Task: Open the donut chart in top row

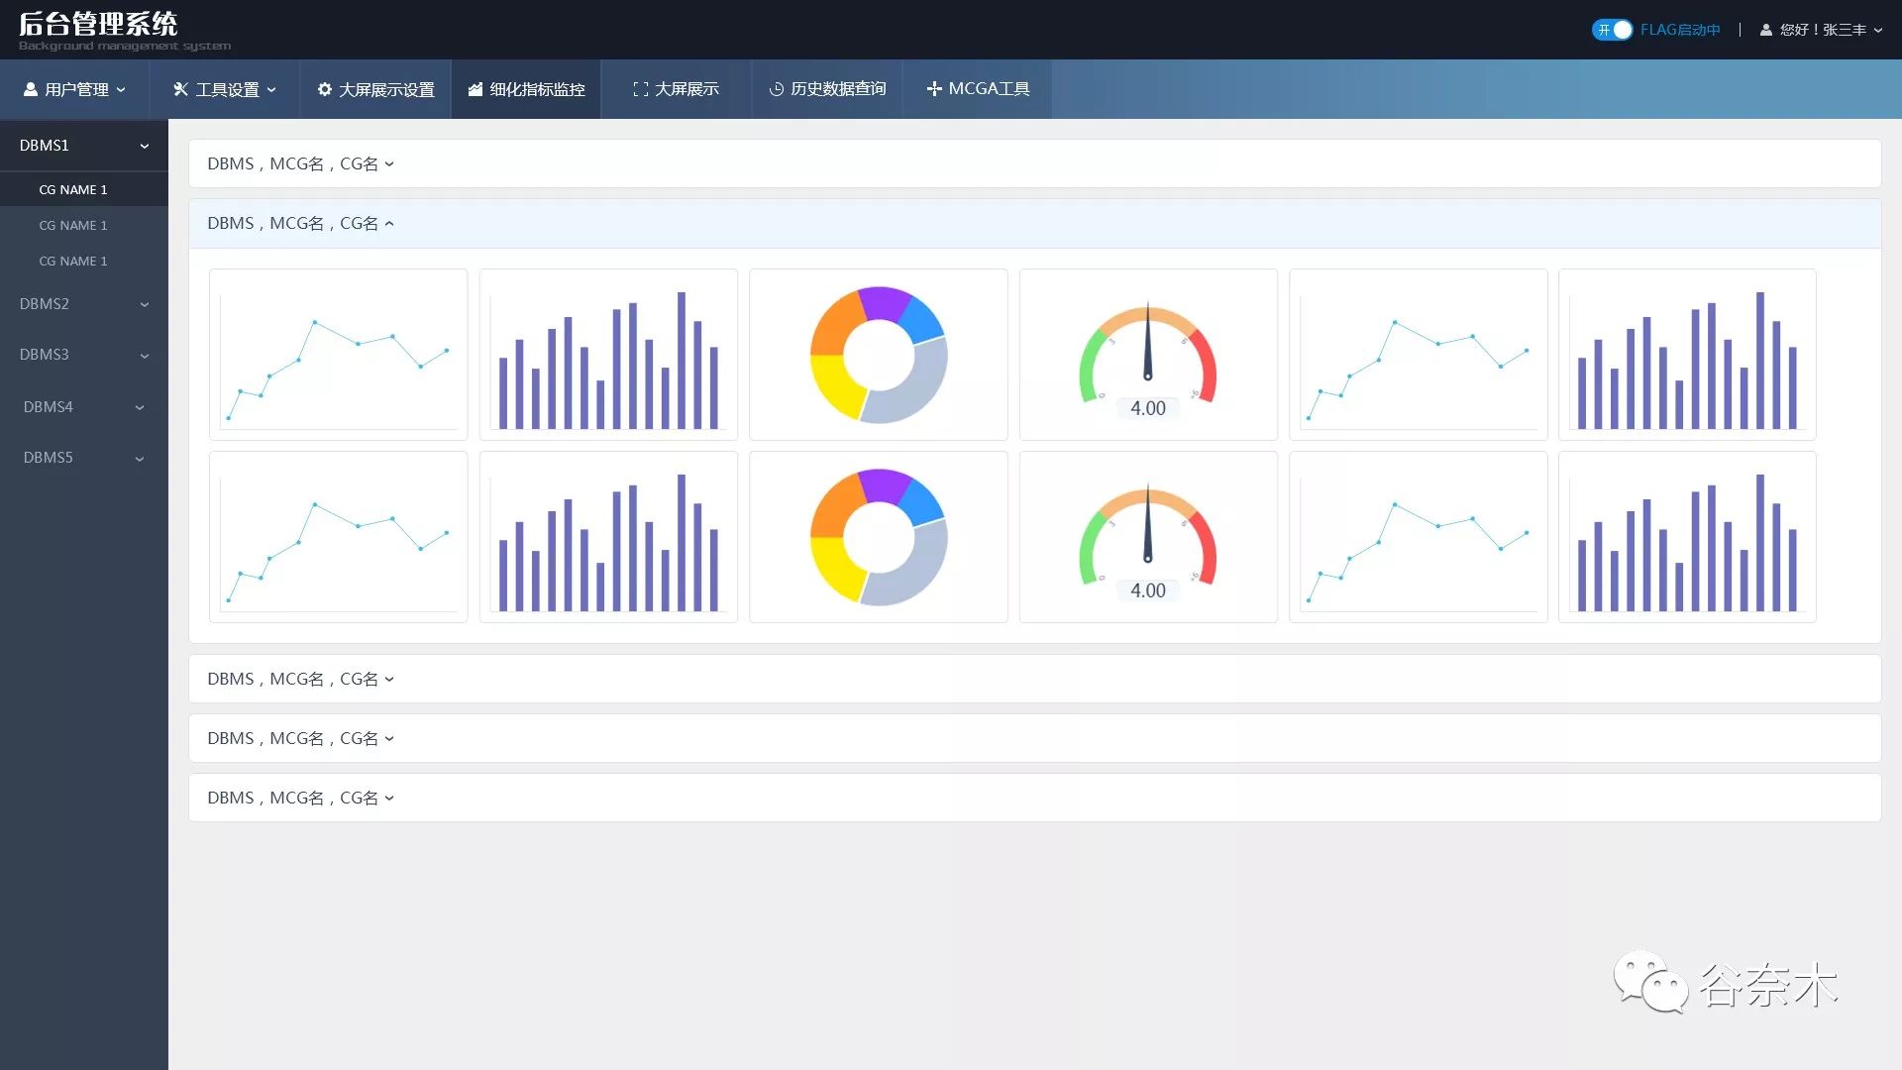Action: point(879,355)
